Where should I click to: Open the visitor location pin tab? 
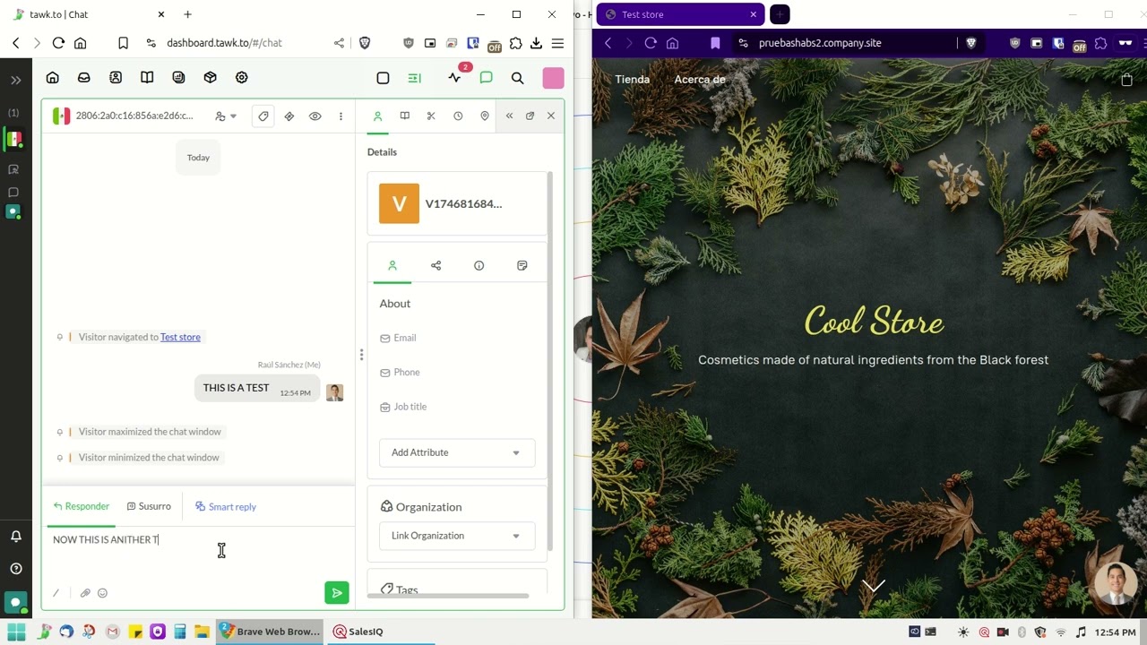(484, 116)
